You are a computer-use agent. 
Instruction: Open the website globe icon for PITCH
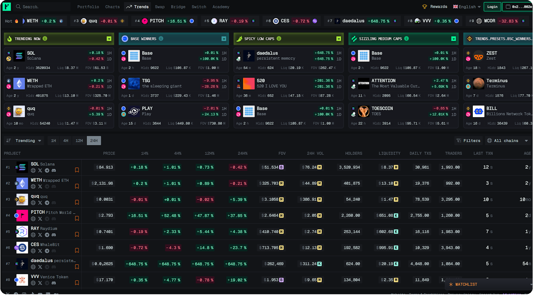(33, 219)
